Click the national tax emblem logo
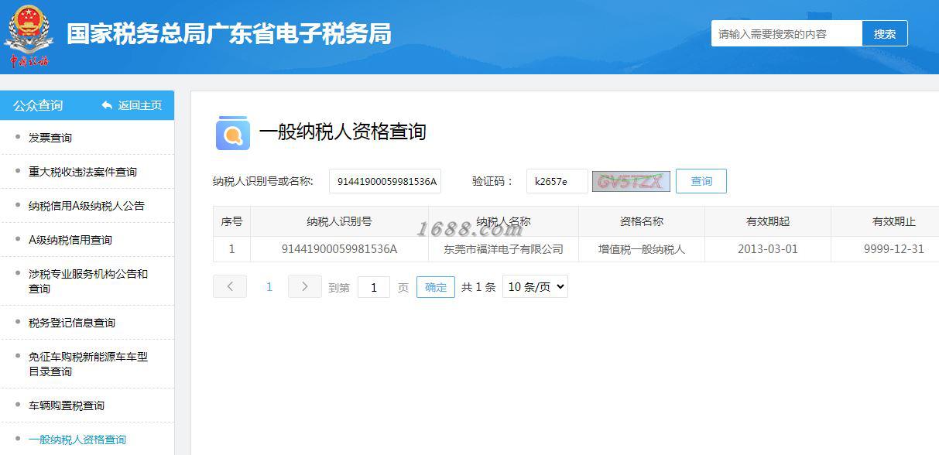 point(29,36)
